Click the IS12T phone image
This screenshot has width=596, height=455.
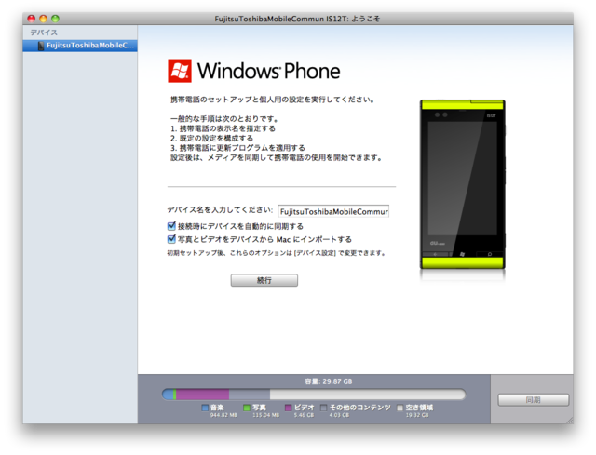click(x=463, y=184)
